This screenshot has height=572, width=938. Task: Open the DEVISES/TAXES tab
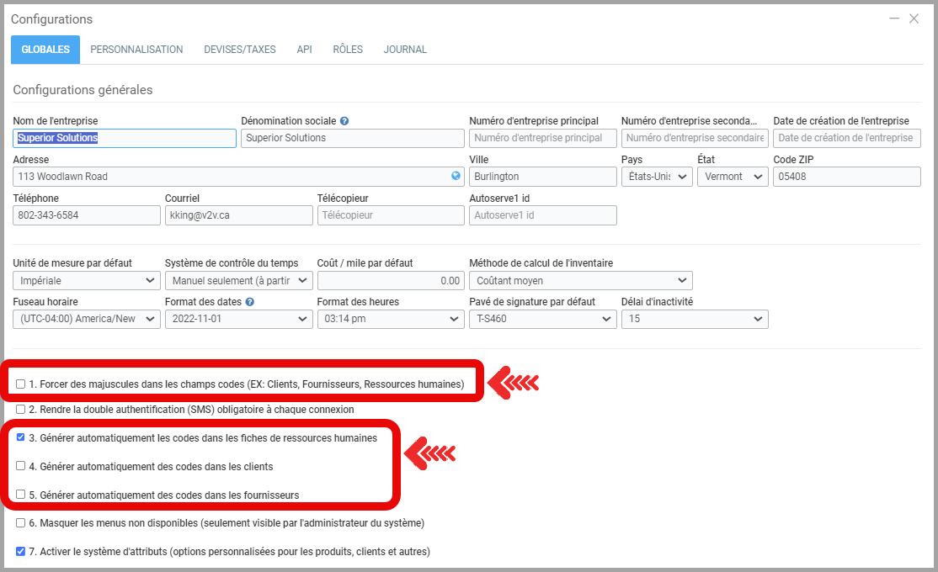(240, 50)
